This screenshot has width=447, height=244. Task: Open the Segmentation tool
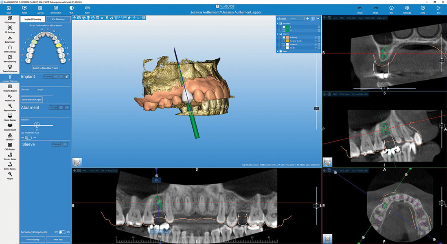coord(9,106)
